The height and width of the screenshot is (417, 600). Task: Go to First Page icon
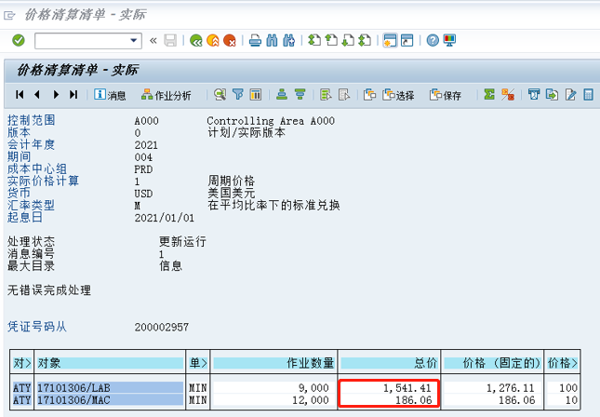[x=314, y=40]
